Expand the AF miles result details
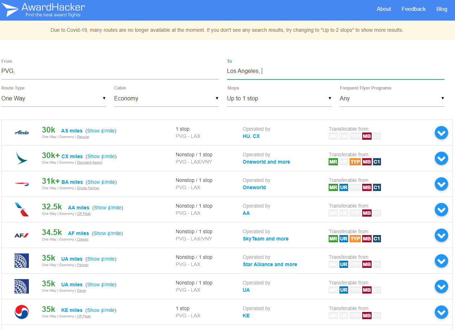This screenshot has height=330, width=455. (441, 235)
